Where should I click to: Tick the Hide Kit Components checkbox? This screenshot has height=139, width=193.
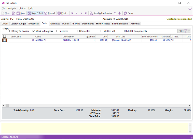[x=123, y=31]
